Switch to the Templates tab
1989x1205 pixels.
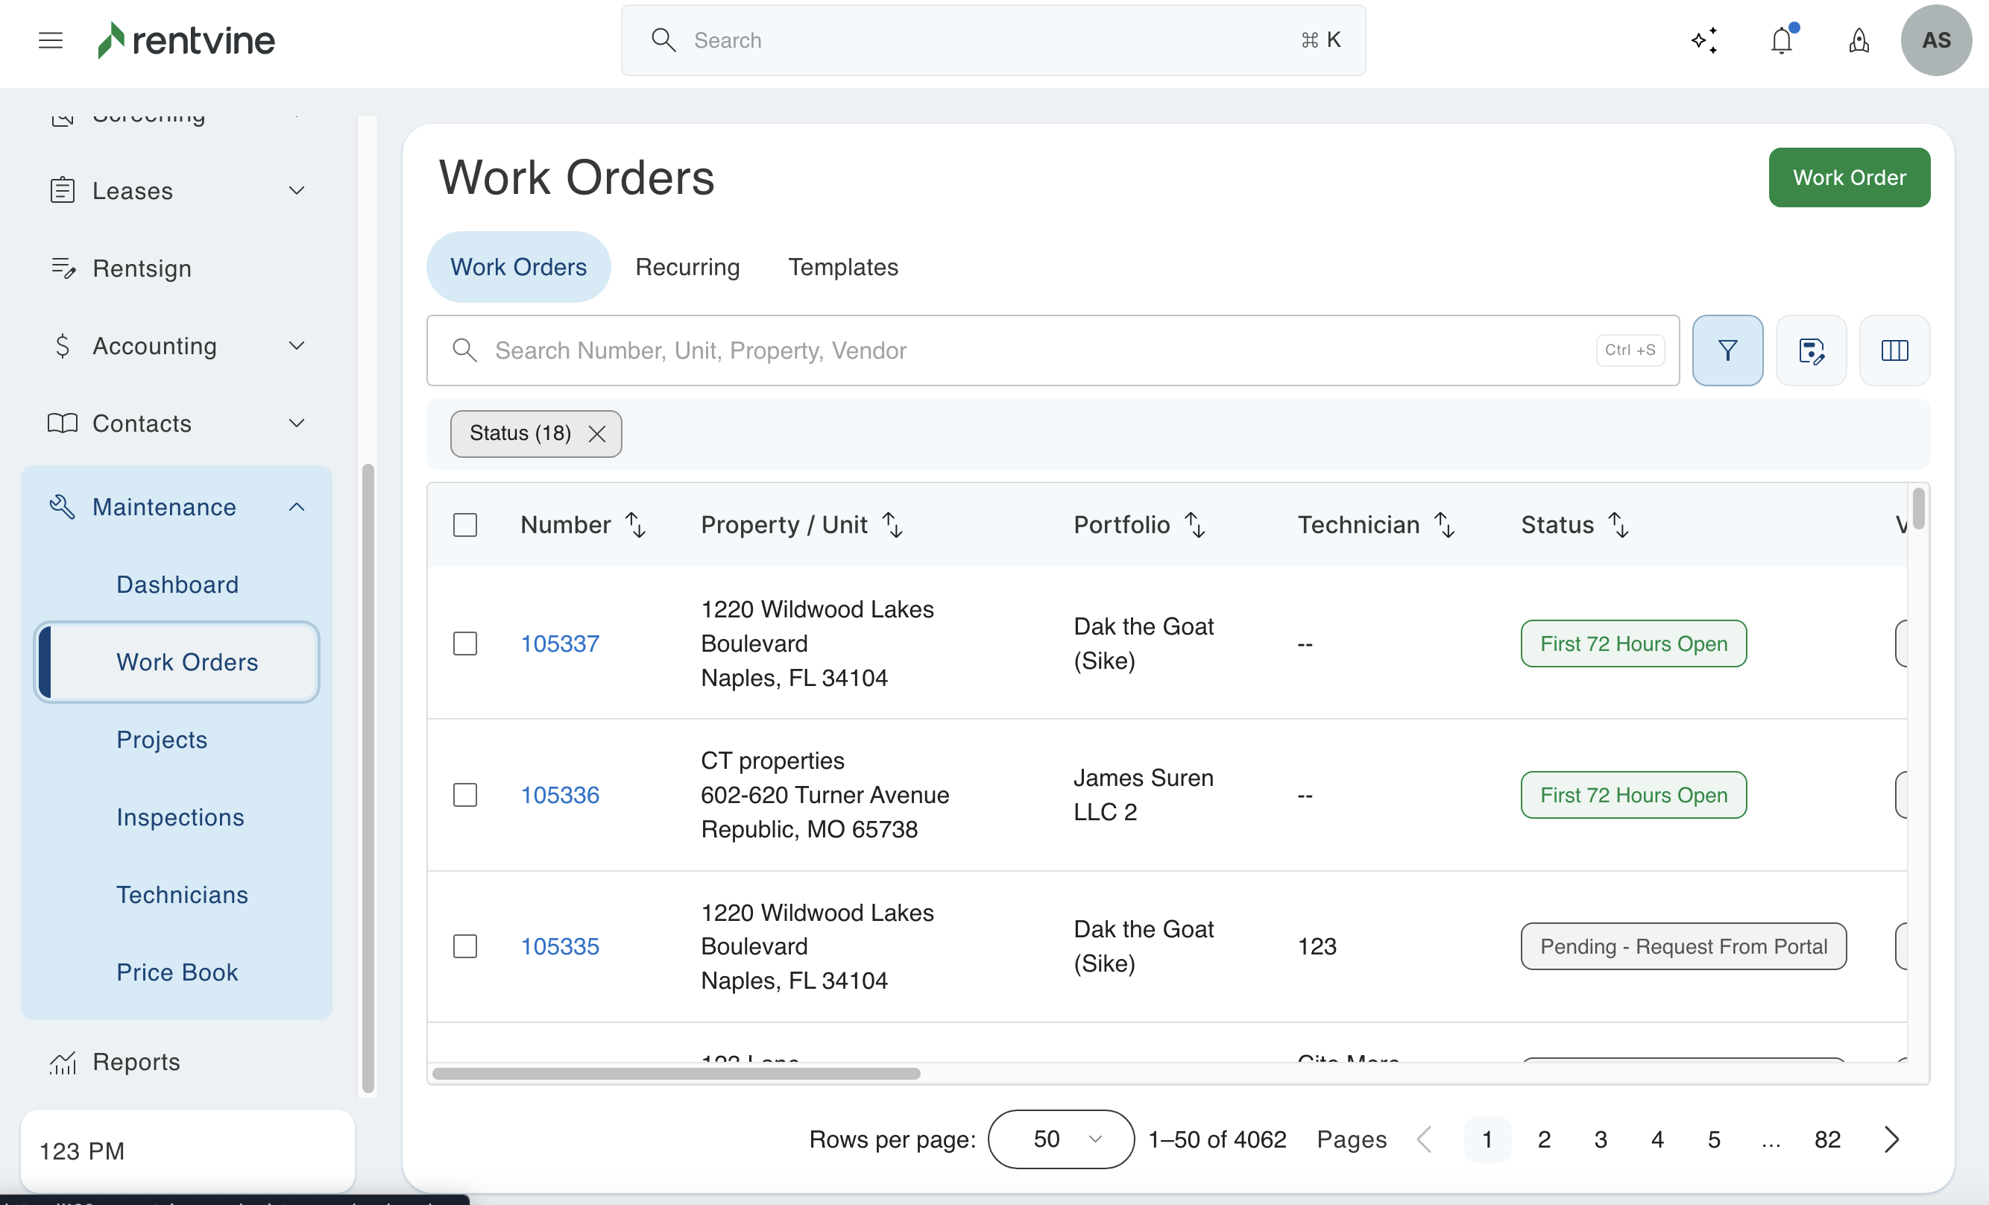842,268
